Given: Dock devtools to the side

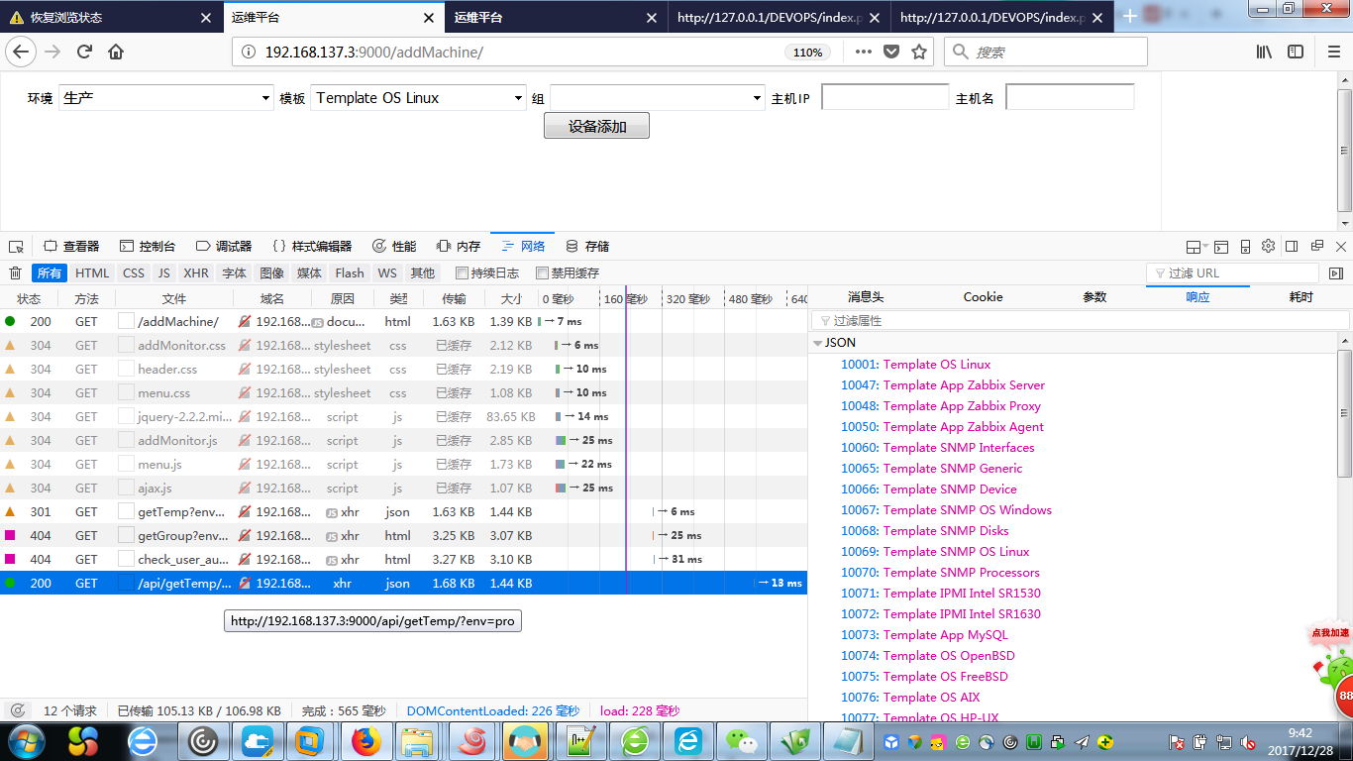Looking at the screenshot, I should point(1292,246).
